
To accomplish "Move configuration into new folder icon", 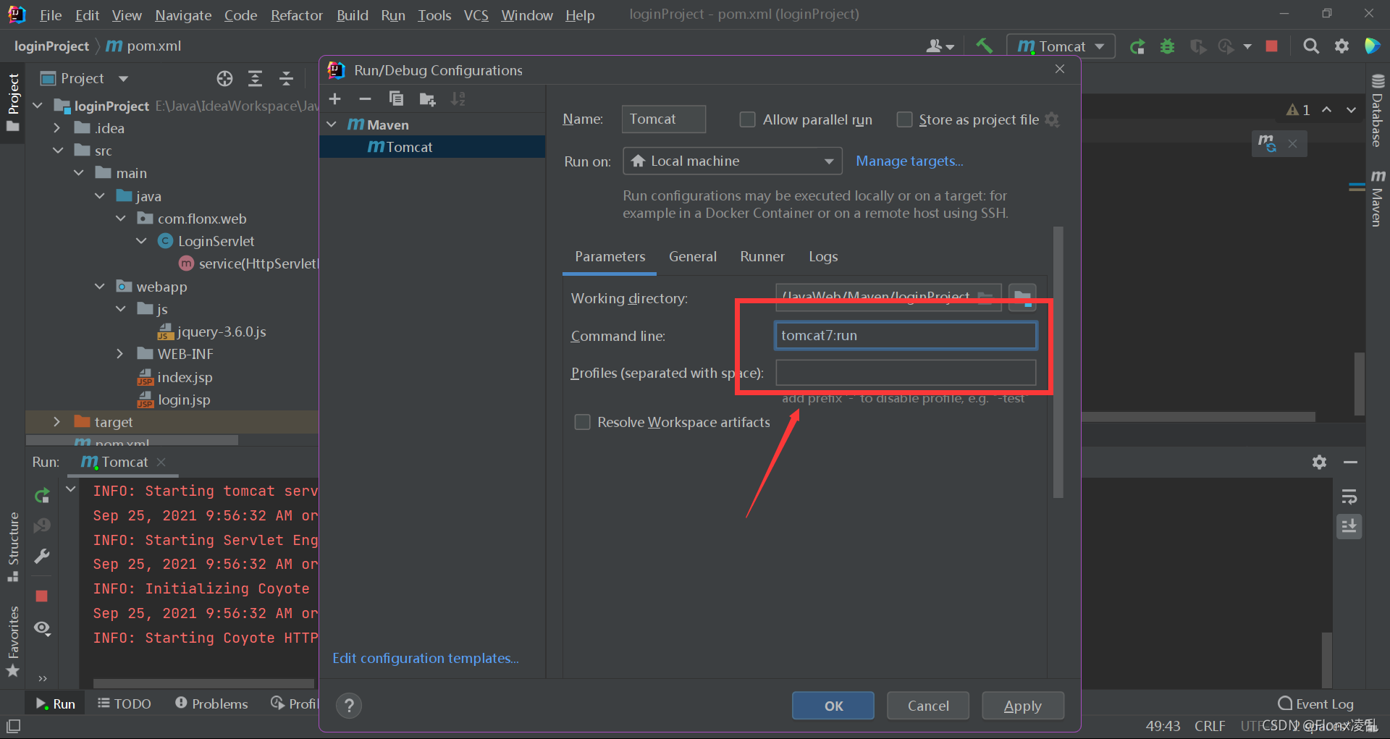I will coord(427,99).
